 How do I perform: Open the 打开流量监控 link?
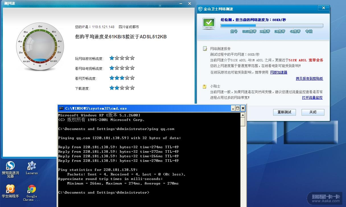pos(312,98)
